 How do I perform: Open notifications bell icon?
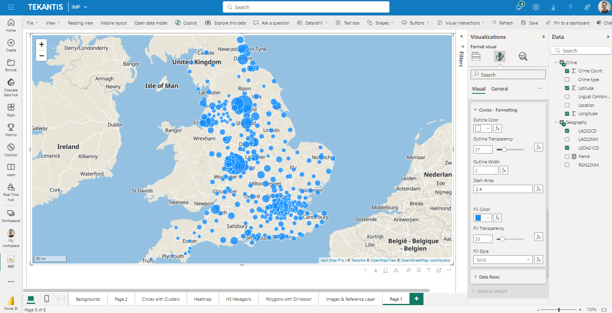click(519, 7)
